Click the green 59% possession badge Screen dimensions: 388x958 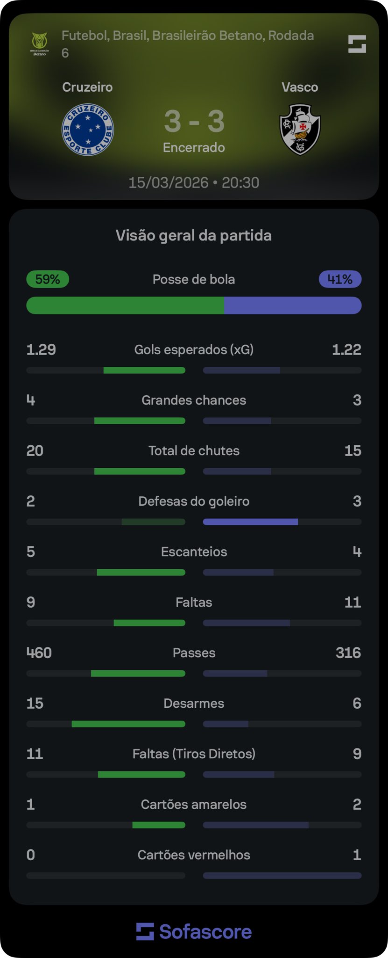coord(48,279)
